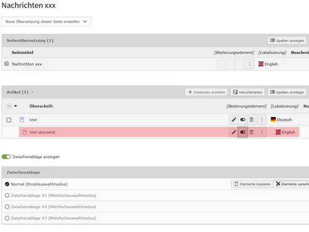
Task: Click the news record icon beside "test"
Action: click(22, 119)
